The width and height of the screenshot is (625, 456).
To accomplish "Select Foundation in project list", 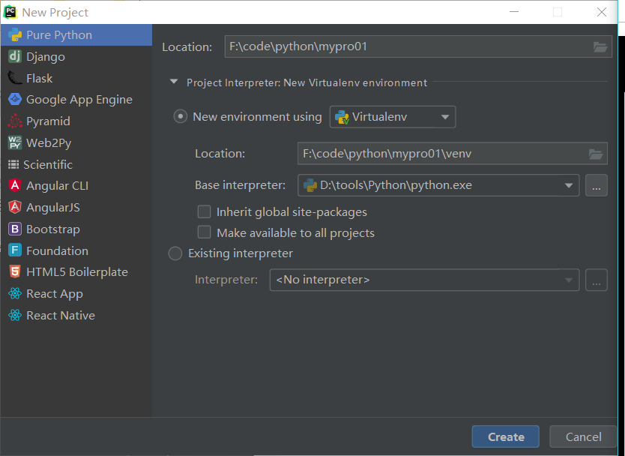I will pyautogui.click(x=76, y=250).
